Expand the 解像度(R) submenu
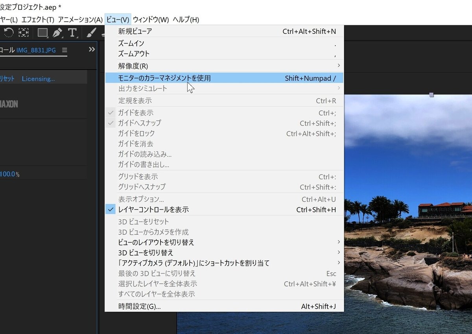The image size is (472, 334). coord(224,66)
